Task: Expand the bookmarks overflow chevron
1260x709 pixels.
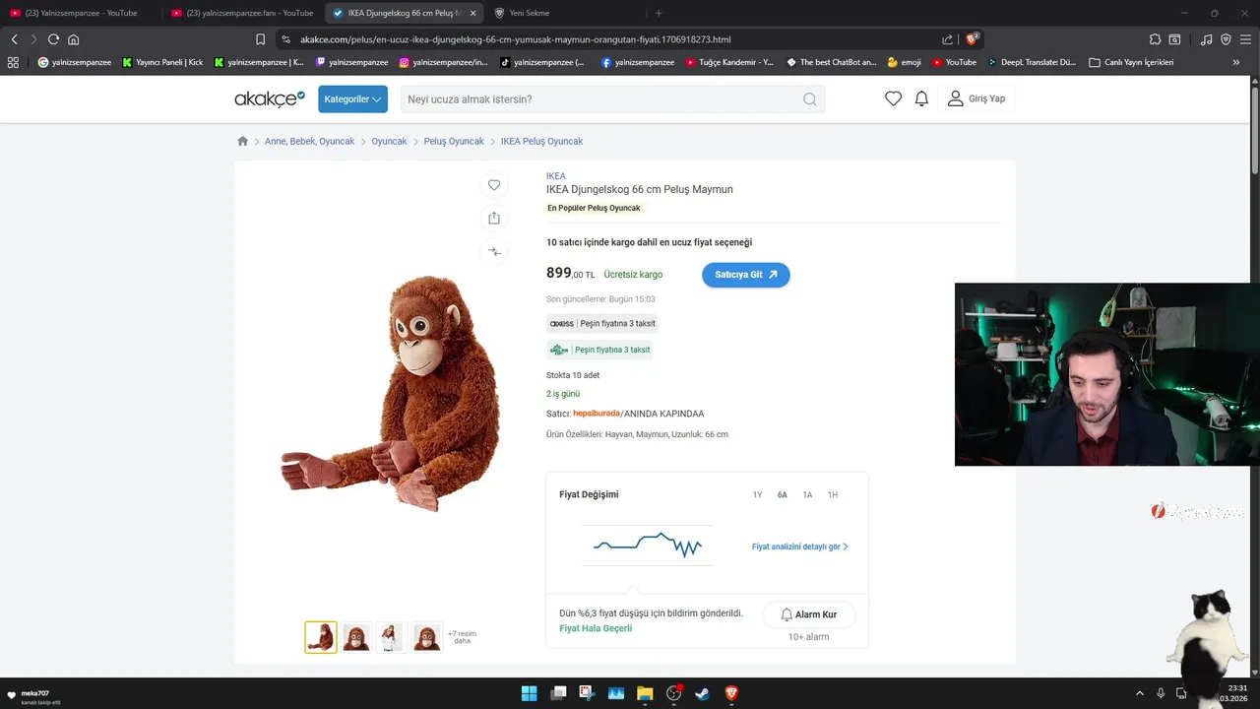Action: tap(1236, 62)
